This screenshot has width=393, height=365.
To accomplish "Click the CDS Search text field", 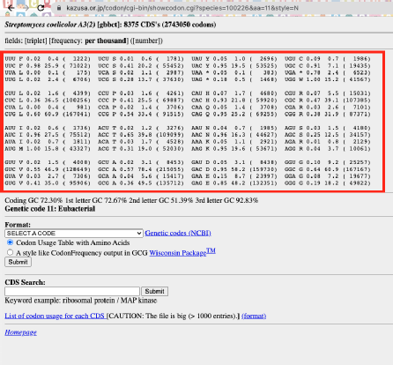I will coord(72,291).
